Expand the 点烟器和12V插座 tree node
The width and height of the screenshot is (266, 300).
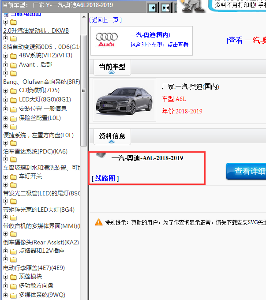(x=5, y=251)
